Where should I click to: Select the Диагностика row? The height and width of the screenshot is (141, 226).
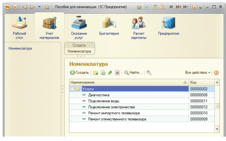click(x=142, y=95)
